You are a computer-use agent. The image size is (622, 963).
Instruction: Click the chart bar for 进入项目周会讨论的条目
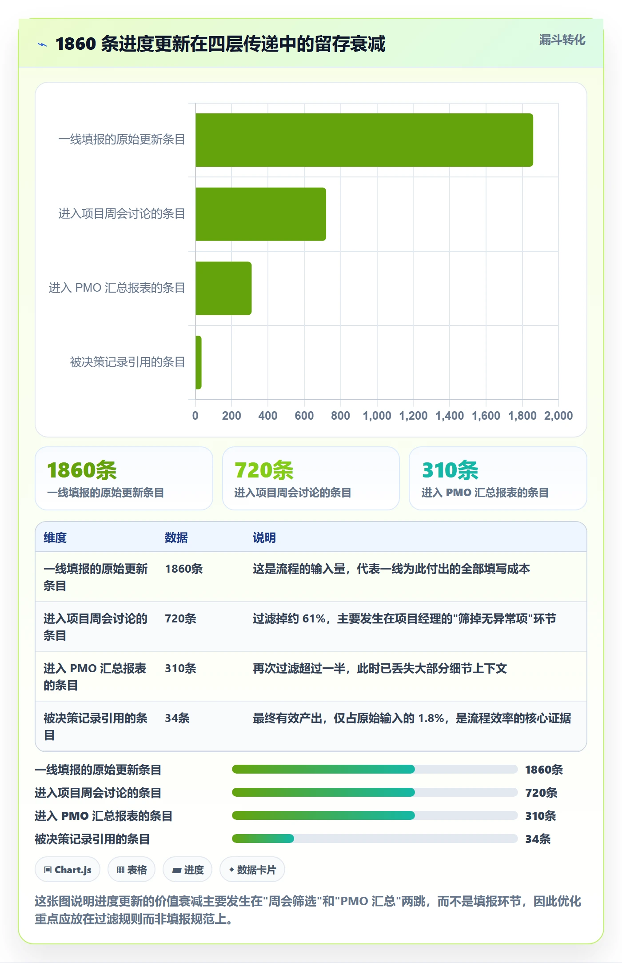tap(261, 214)
